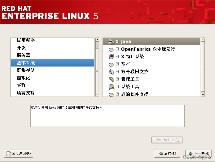Select the 群集存储 category
The height and width of the screenshot is (162, 215).
pyautogui.click(x=53, y=70)
